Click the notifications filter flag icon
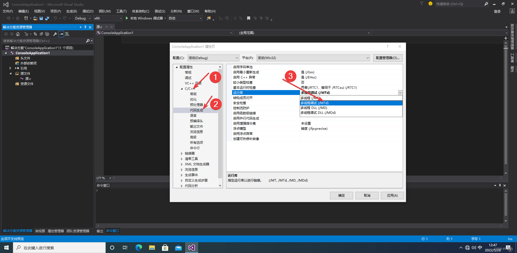The height and width of the screenshot is (253, 517). coord(422,4)
